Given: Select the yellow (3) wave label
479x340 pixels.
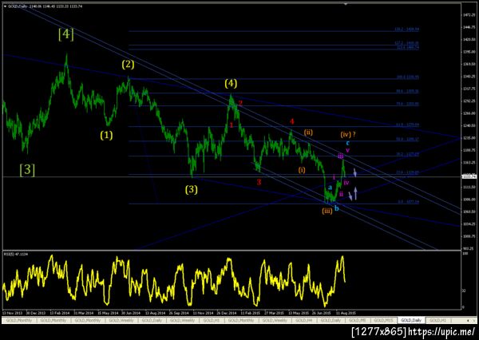Looking at the screenshot, I should [192, 190].
